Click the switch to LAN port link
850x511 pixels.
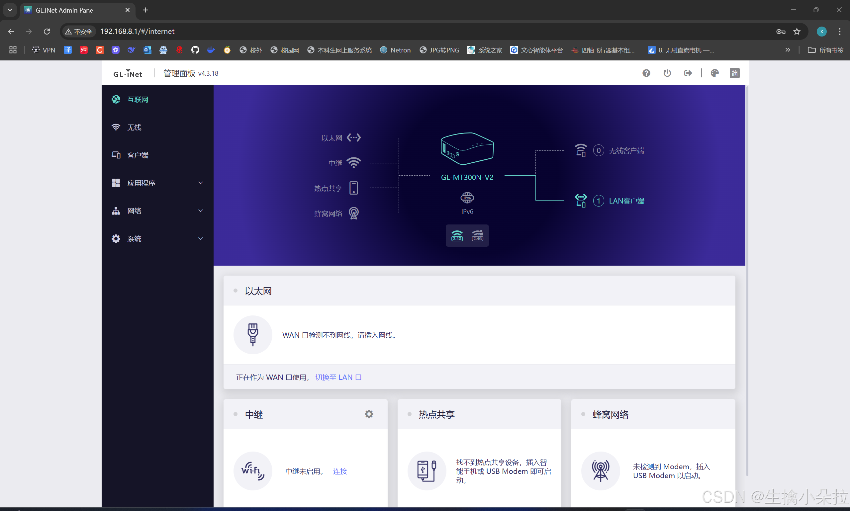point(338,377)
